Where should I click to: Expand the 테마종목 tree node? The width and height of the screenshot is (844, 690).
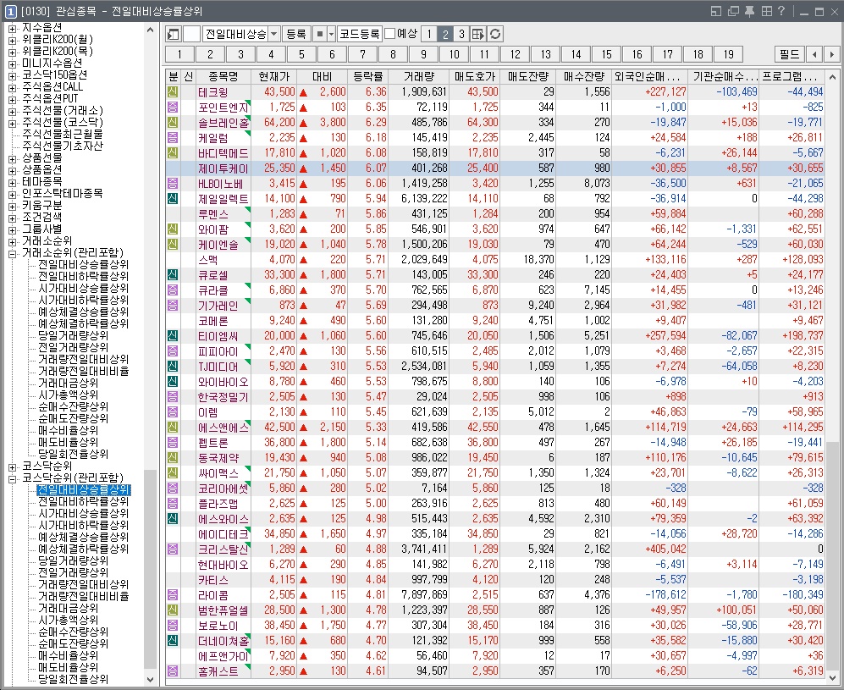pyautogui.click(x=12, y=182)
